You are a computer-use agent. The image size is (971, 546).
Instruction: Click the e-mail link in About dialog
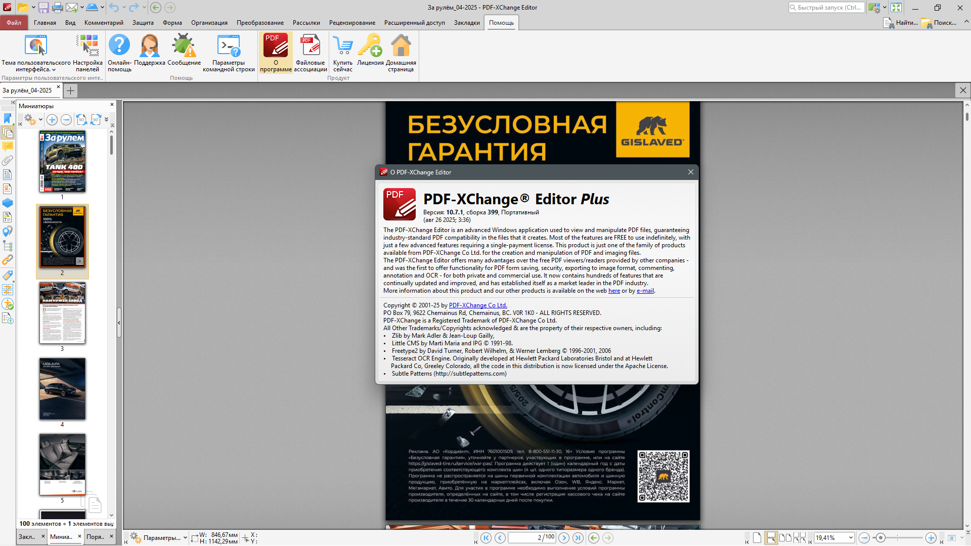[x=645, y=291]
